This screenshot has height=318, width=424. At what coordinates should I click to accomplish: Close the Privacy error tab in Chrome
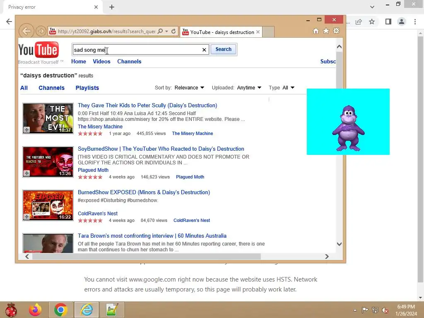(96, 7)
